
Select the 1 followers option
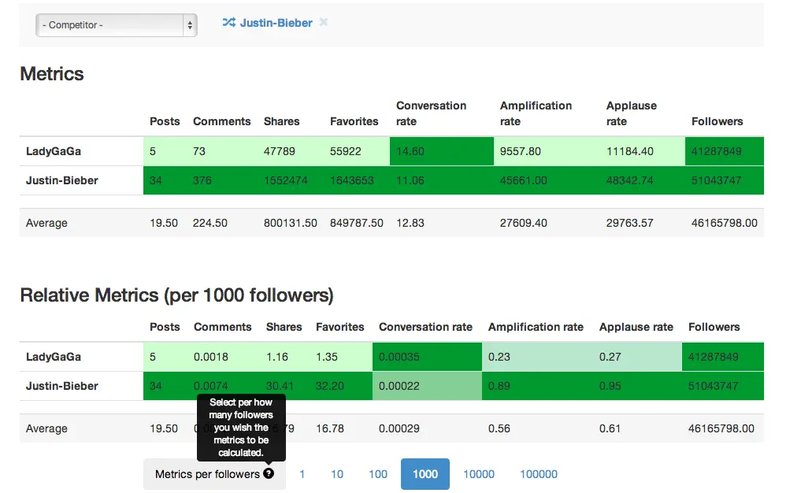click(302, 474)
